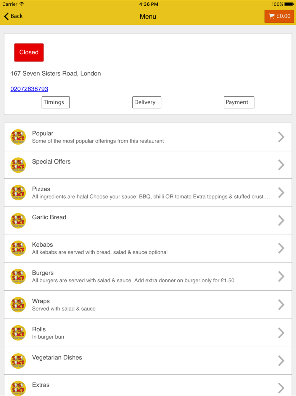
Task: Select the Burgers category text
Action: point(43,273)
